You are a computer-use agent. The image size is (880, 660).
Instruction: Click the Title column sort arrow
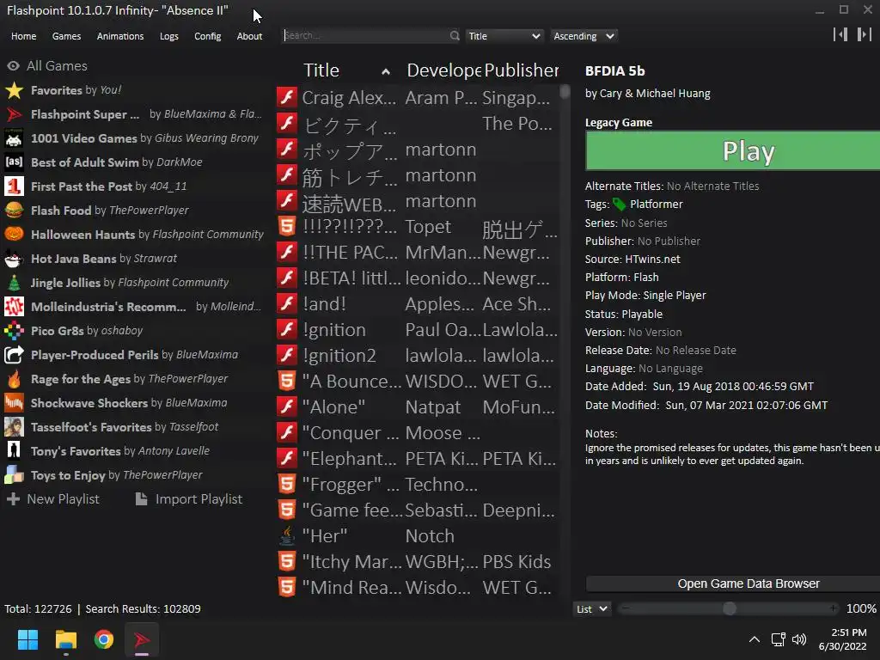pyautogui.click(x=386, y=71)
